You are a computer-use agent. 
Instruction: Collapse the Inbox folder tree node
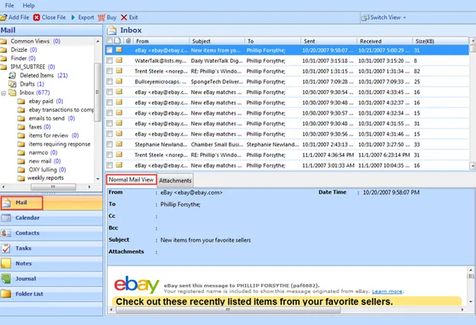(x=4, y=93)
